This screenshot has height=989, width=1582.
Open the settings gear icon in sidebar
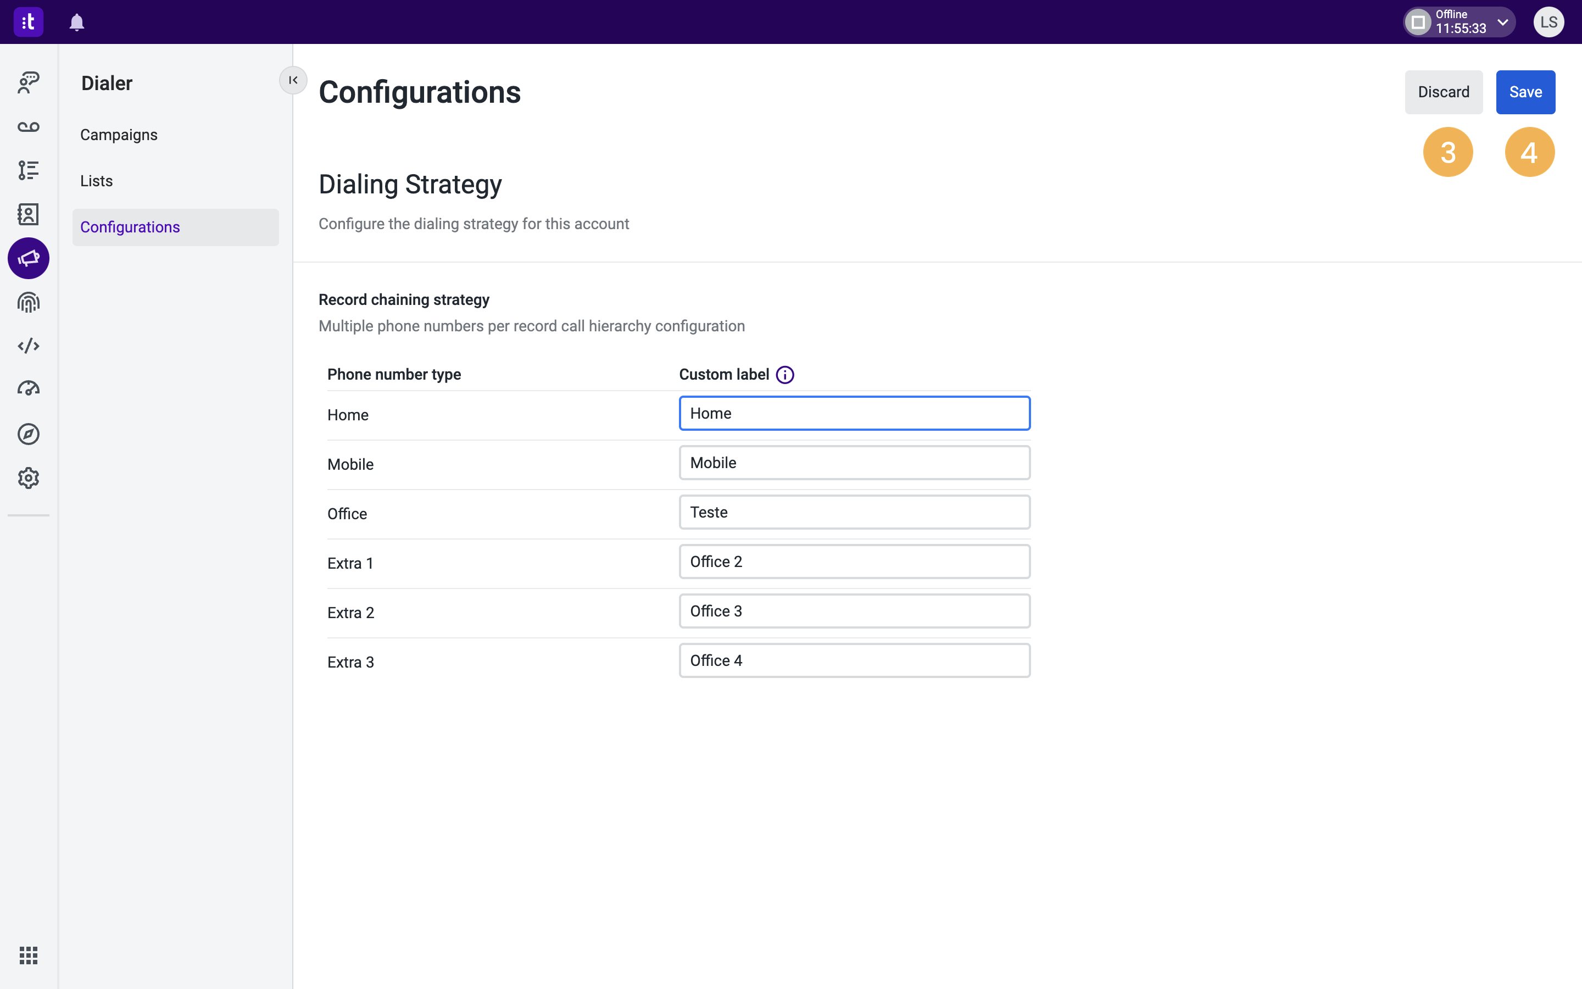(x=28, y=478)
